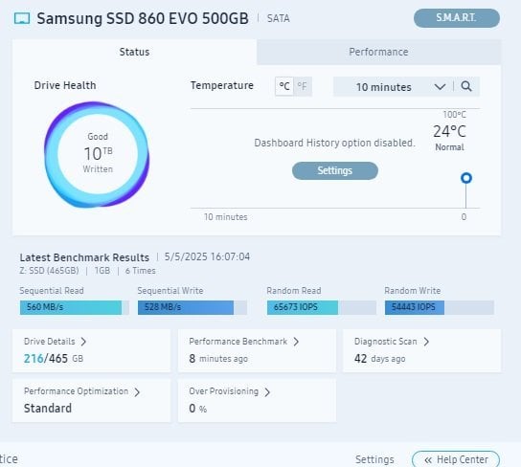The width and height of the screenshot is (521, 467).
Task: Open Performance Benchmark chevron
Action: (296, 342)
